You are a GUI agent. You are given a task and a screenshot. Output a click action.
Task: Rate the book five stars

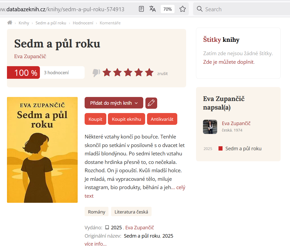(x=149, y=72)
